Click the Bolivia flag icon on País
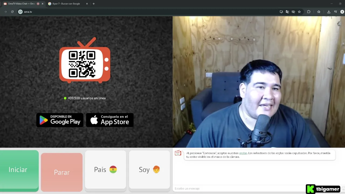The image size is (345, 194). tap(113, 169)
